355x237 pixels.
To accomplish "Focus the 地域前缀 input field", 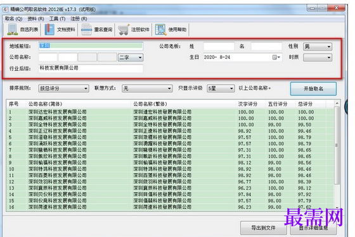I will 91,46.
